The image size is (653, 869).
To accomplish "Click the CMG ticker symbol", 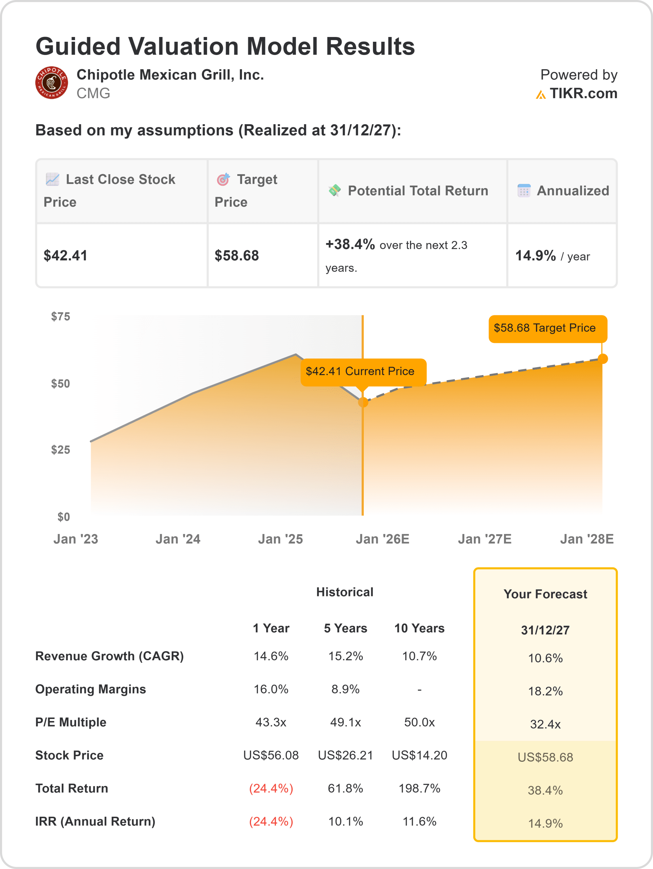I will click(x=93, y=93).
